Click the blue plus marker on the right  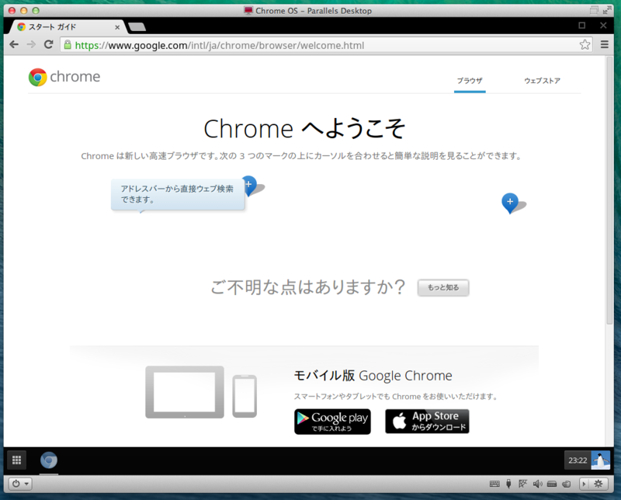pyautogui.click(x=510, y=202)
